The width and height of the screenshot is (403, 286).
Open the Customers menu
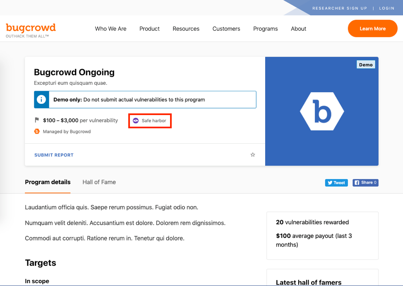coord(226,29)
